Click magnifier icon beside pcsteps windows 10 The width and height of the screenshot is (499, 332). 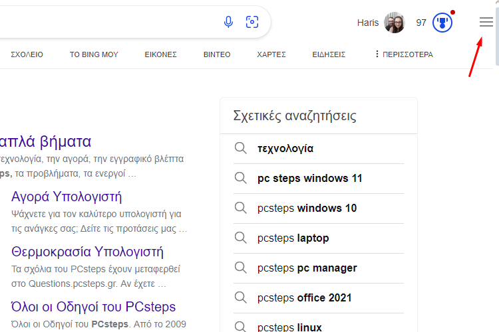click(x=241, y=208)
